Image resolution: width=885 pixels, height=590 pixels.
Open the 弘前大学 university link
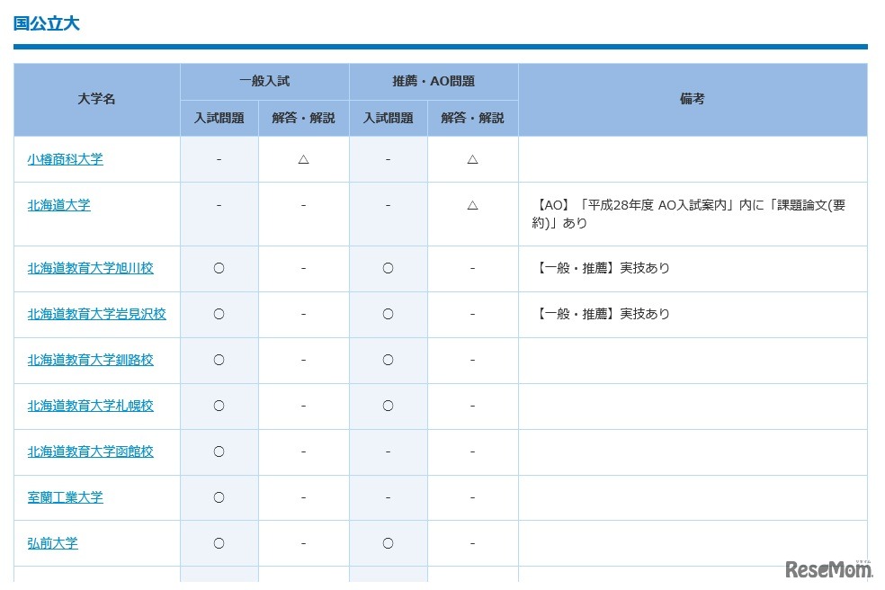[x=51, y=543]
